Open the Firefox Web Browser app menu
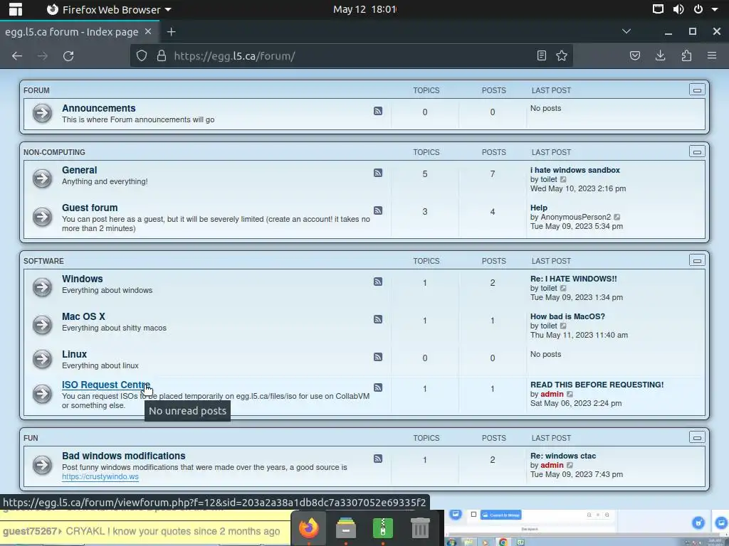Screen dimensions: 729x546 pyautogui.click(x=110, y=9)
